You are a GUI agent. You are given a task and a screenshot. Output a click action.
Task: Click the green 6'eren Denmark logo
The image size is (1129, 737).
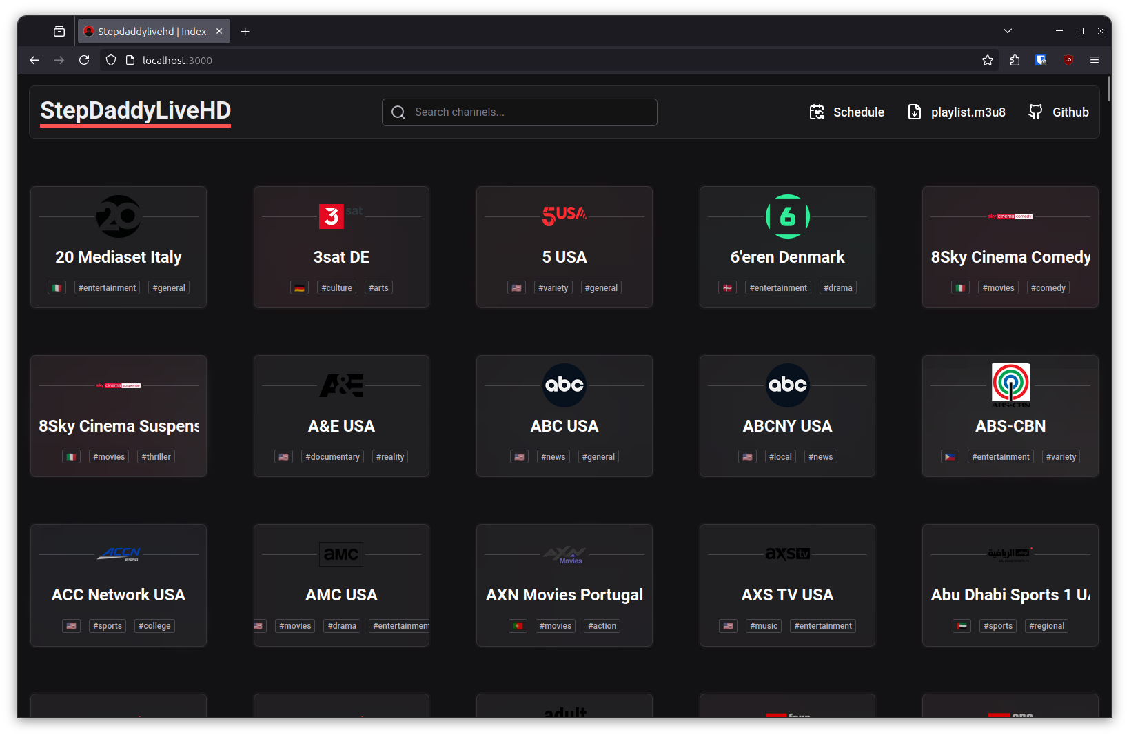point(787,216)
